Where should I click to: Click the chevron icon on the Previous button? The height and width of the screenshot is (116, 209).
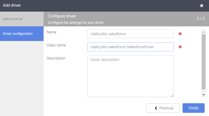pos(156,108)
